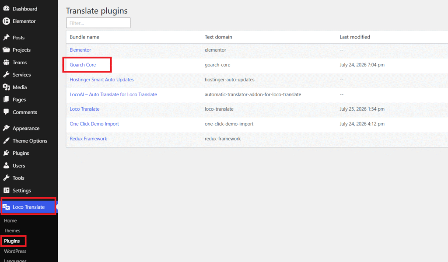Select the Loco Translate menu item
Screen dimensions: 448x262
[28, 207]
